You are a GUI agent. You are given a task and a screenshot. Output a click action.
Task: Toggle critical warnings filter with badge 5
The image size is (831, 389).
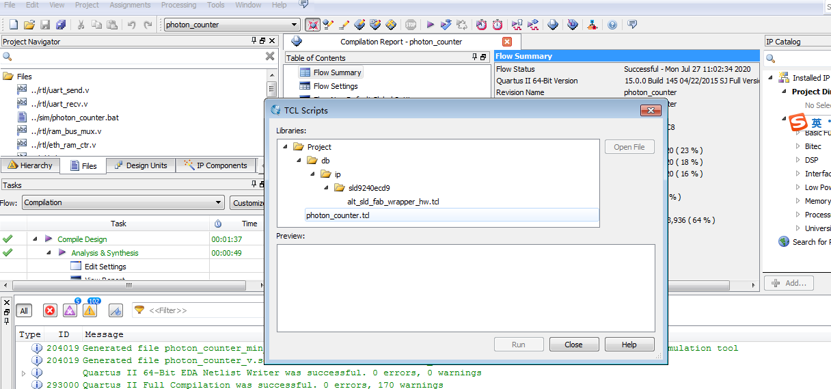(70, 310)
